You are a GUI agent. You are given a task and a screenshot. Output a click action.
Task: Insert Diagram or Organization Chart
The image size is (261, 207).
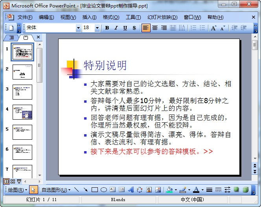(140, 190)
